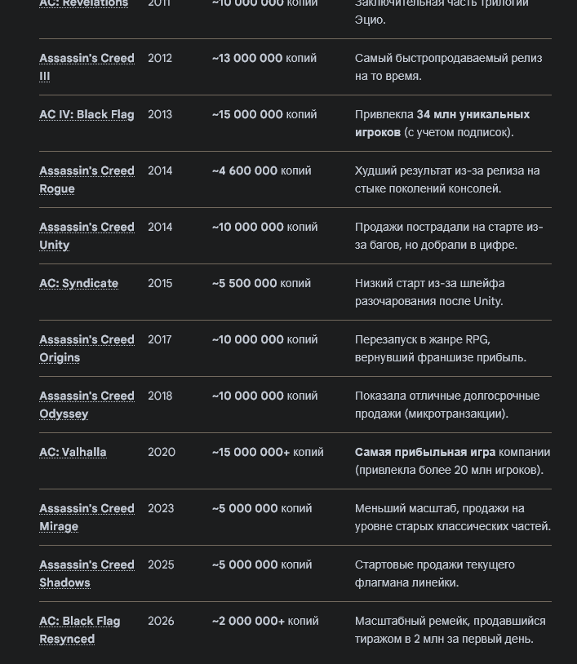Follow the AC: Black Flag Resynced link
Screen dimensions: 577x664
point(80,630)
